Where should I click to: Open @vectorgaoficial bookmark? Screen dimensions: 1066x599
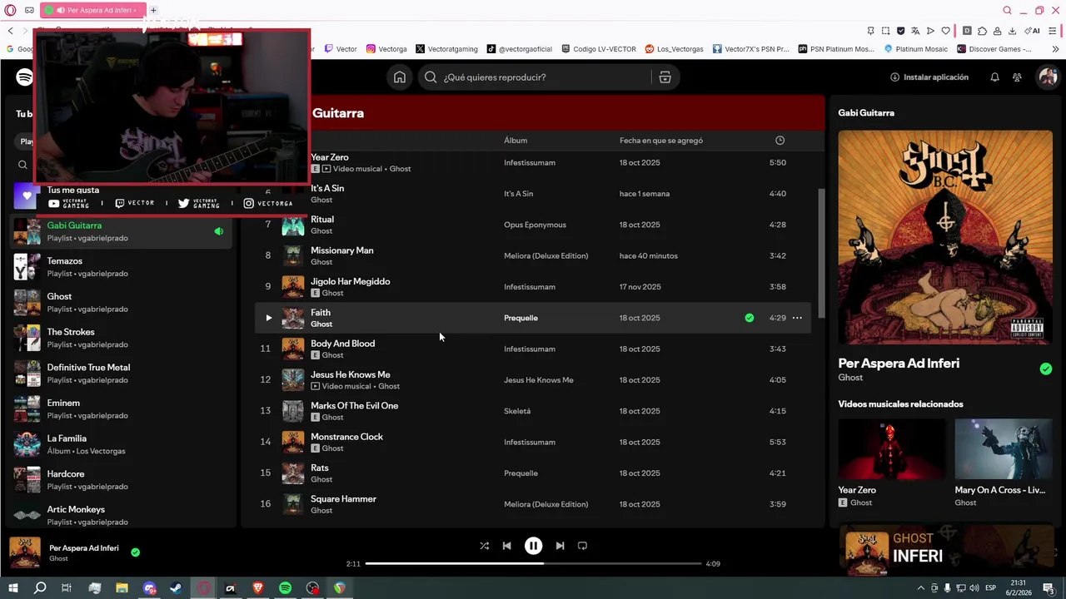click(520, 49)
